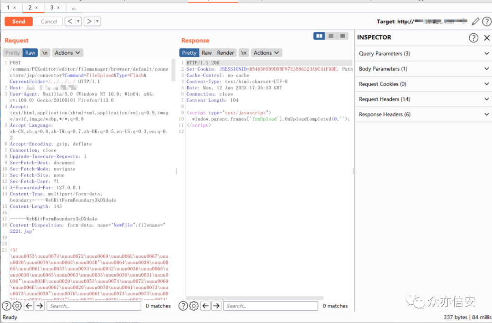492x323 pixels.
Task: Jump to previous match in Response search
Action: (205, 306)
